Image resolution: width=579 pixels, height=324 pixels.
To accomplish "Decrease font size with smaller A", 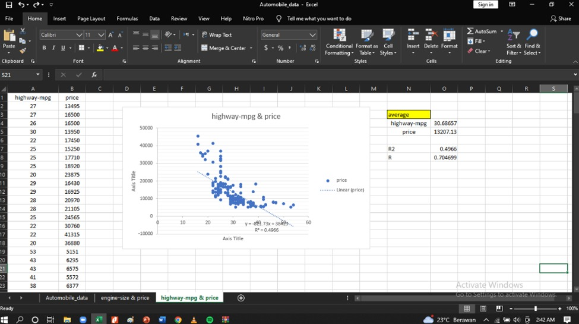I will (x=120, y=34).
